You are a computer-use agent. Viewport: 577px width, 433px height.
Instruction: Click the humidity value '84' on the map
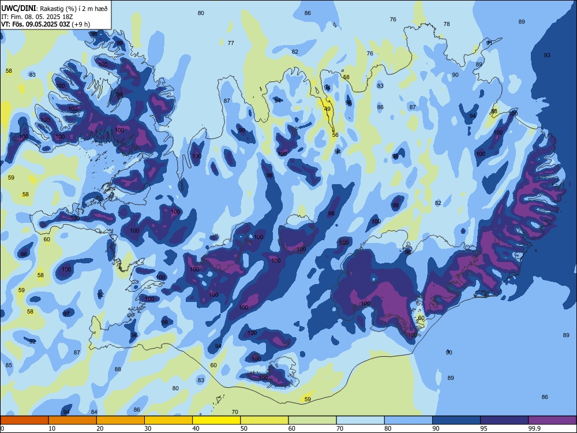94,412
